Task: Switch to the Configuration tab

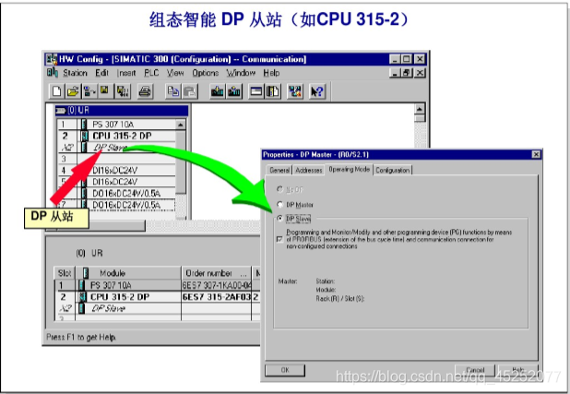Action: click(x=393, y=170)
